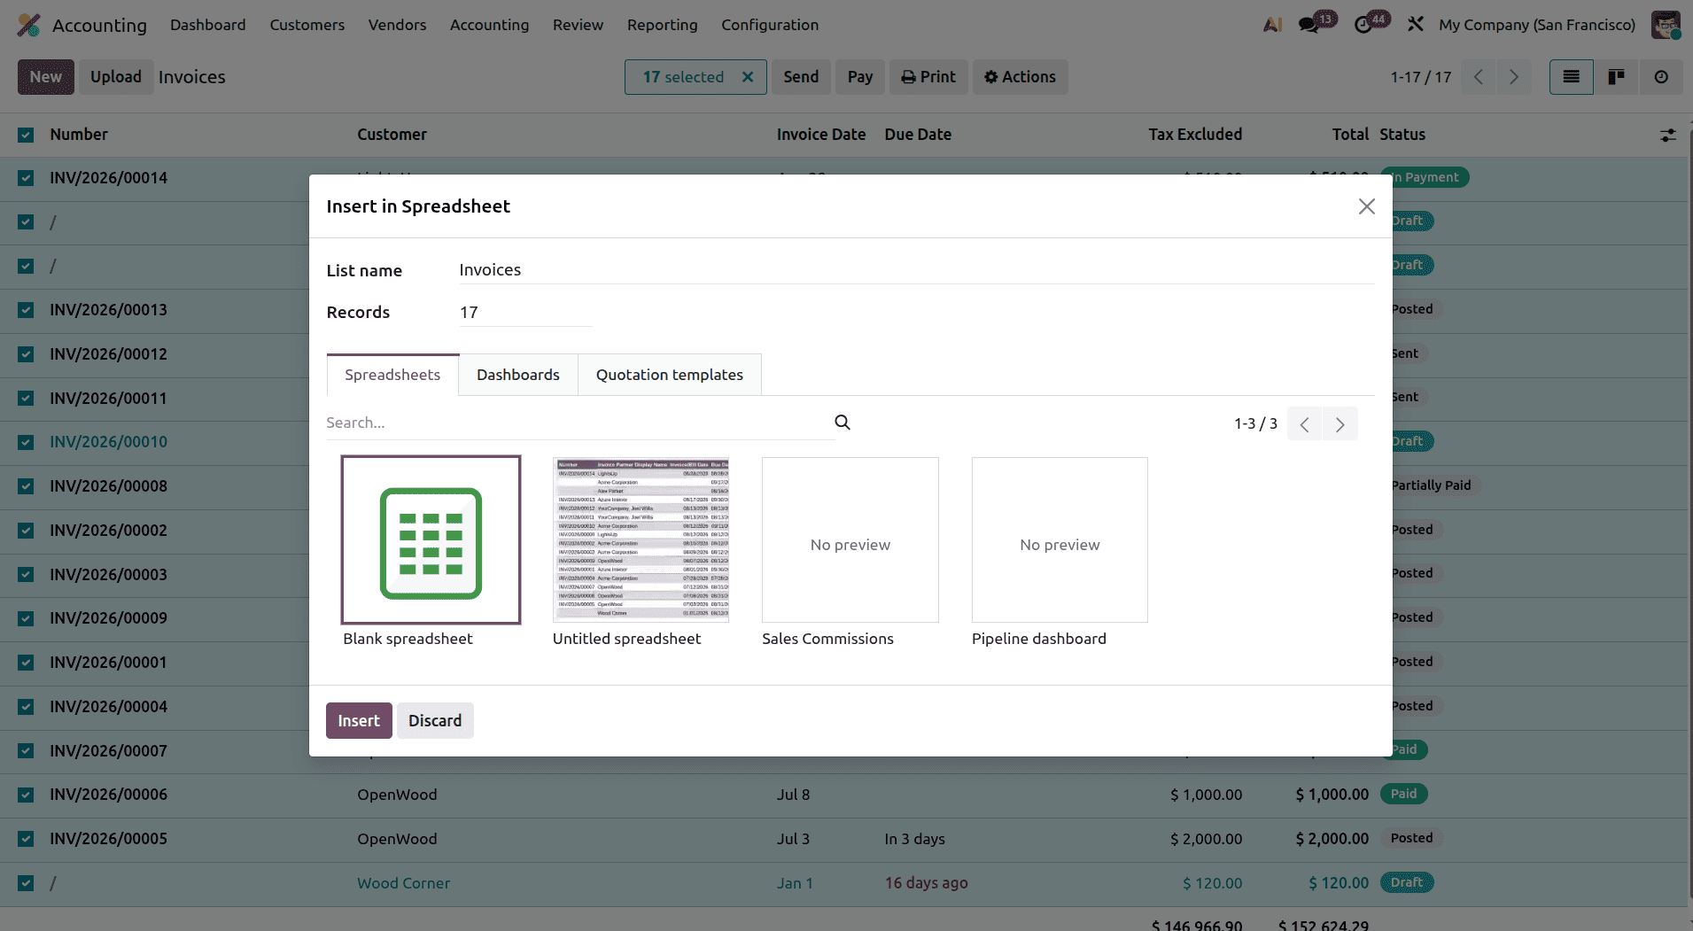Click the Send button
The width and height of the screenshot is (1693, 931).
(x=801, y=77)
